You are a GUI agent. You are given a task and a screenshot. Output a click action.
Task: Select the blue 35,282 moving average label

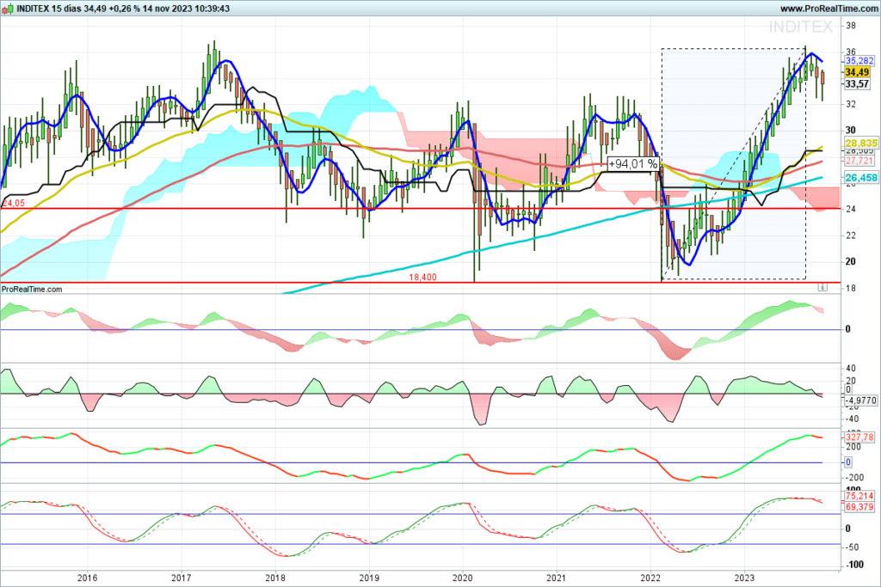(x=859, y=61)
